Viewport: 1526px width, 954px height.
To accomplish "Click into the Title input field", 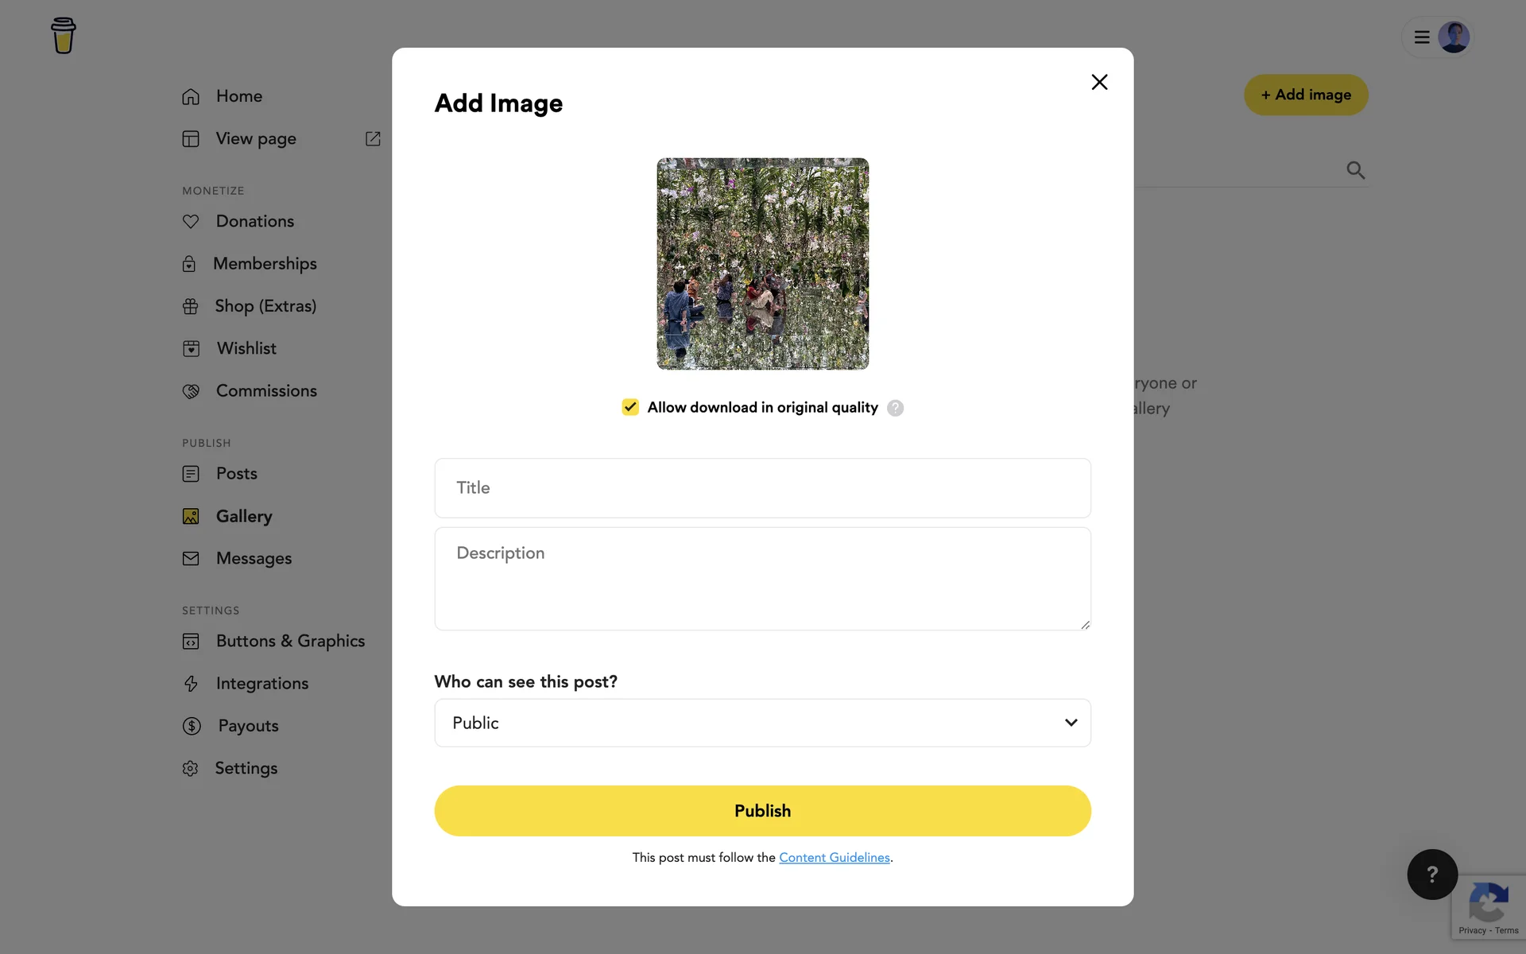I will click(761, 488).
